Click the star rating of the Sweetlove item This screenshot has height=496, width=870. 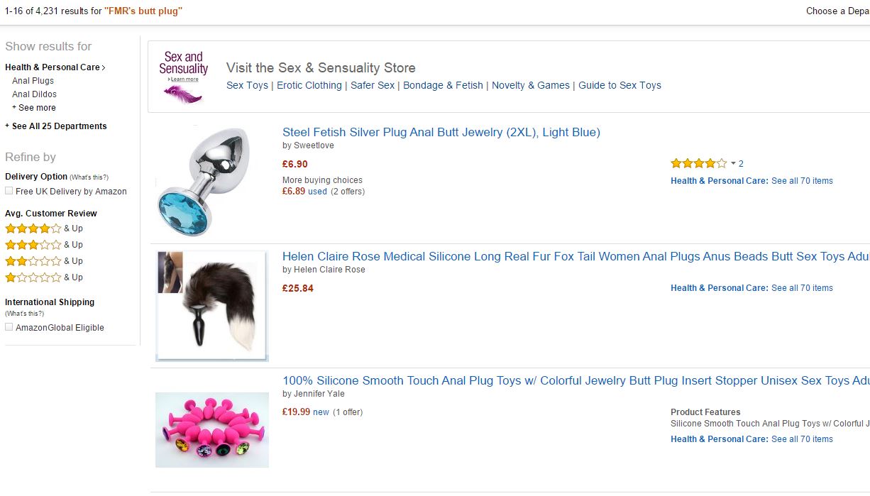tap(698, 164)
